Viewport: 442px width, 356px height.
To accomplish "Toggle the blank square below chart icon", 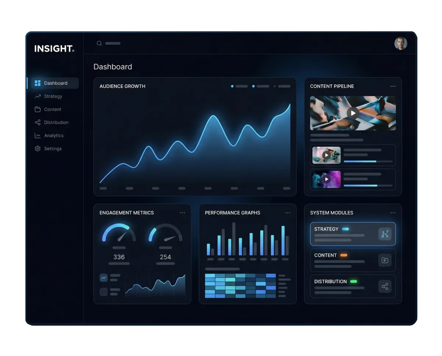I will click(x=104, y=292).
